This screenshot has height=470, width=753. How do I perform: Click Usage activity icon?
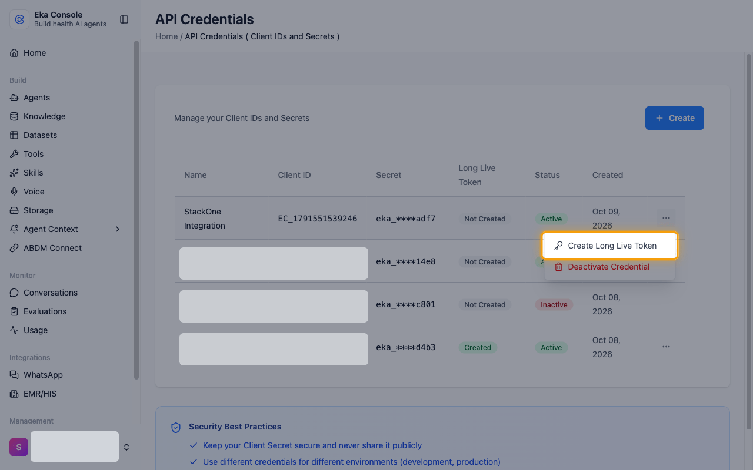(14, 330)
